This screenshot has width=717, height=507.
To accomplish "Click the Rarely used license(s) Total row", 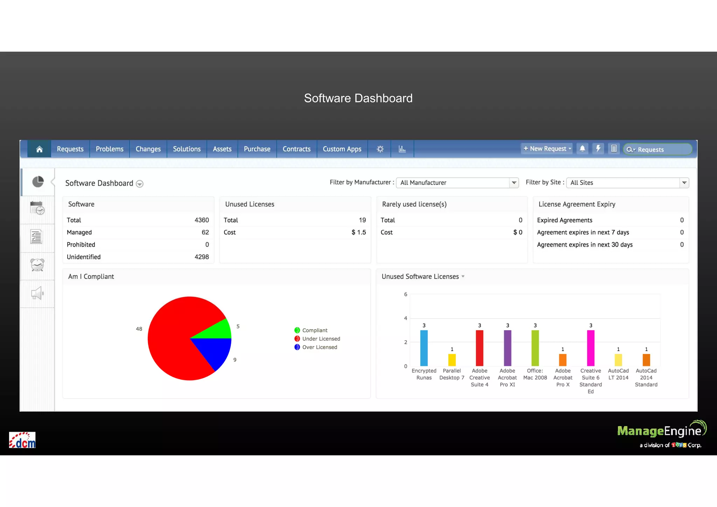I will (452, 220).
